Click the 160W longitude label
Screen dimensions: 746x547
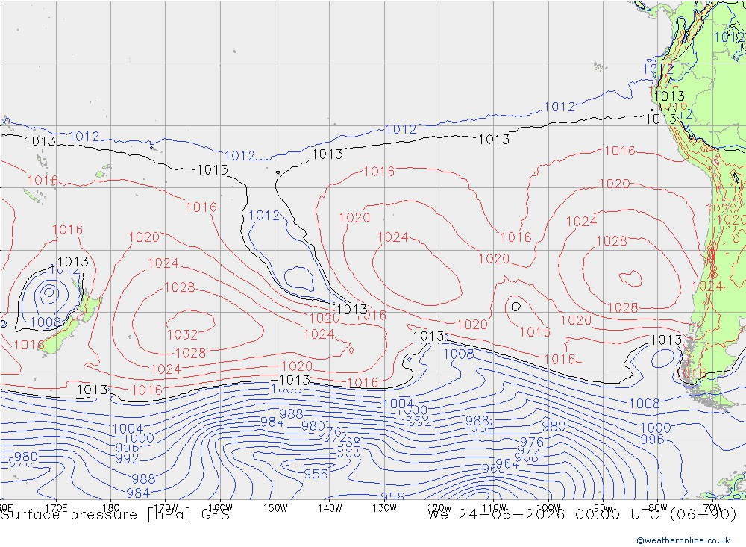(220, 508)
